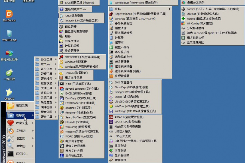Open 魔方磁盘大师 disk tool

pyautogui.click(x=213, y=37)
